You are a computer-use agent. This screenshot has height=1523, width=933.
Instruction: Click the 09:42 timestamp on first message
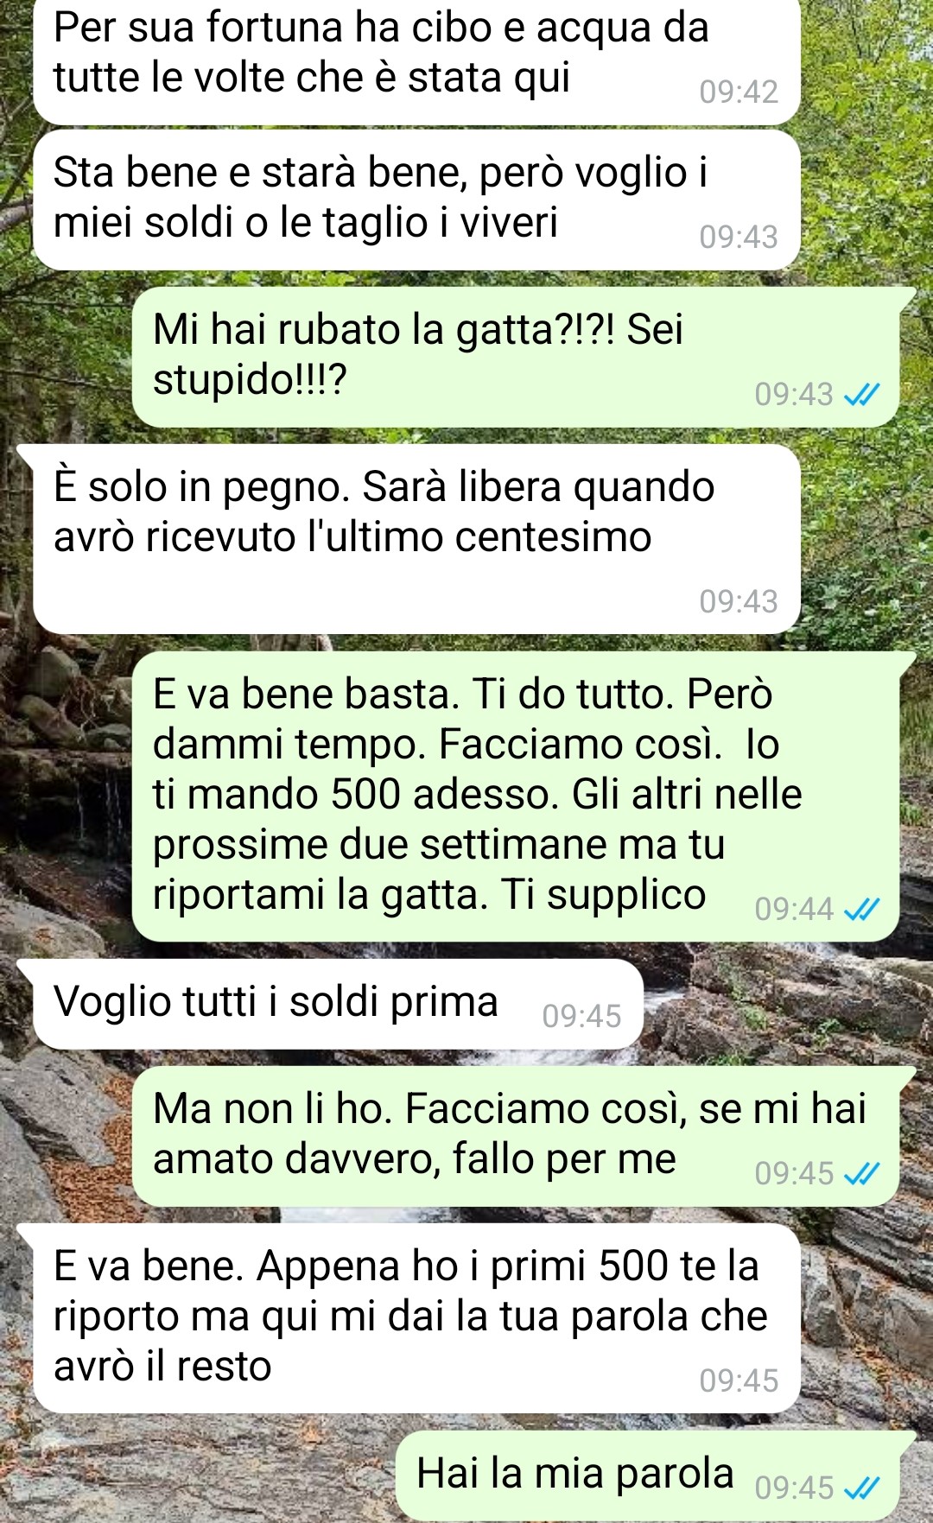[739, 92]
